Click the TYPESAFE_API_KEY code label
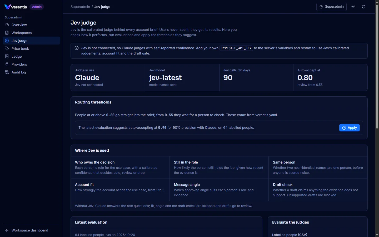 236,48
